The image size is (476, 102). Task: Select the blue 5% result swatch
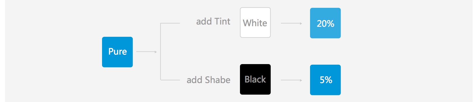[325, 80]
